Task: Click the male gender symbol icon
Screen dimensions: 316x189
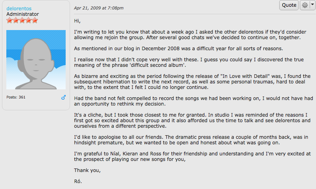Action: coord(64,98)
